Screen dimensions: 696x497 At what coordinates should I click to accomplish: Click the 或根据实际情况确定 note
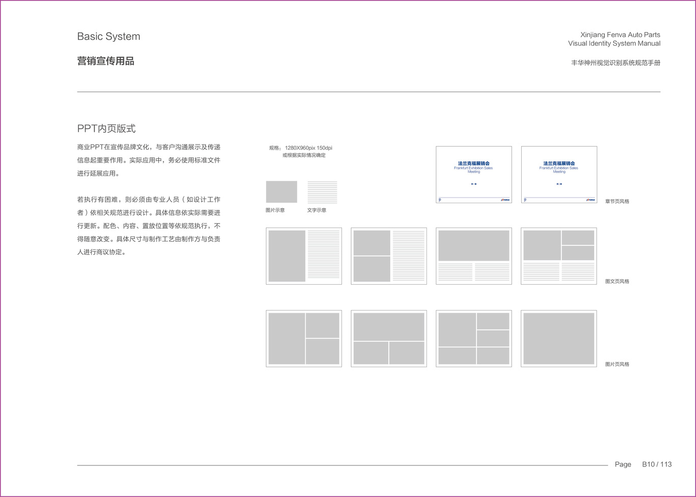(304, 155)
